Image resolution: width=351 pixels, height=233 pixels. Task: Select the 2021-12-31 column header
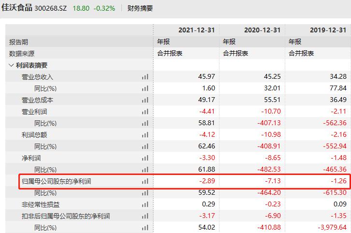pyautogui.click(x=197, y=30)
